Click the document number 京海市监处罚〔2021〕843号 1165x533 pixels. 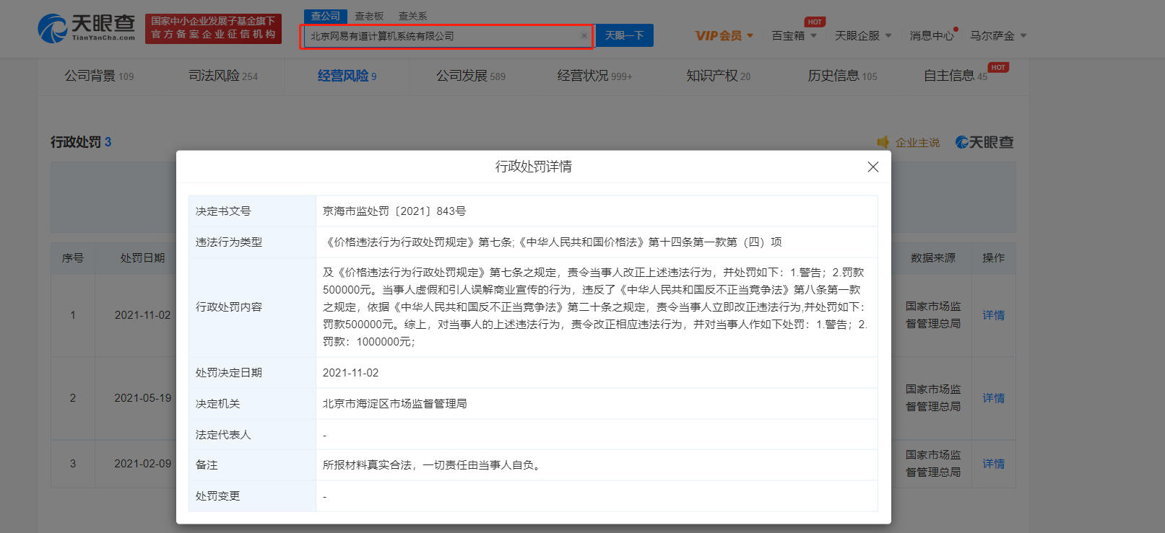pyautogui.click(x=394, y=211)
